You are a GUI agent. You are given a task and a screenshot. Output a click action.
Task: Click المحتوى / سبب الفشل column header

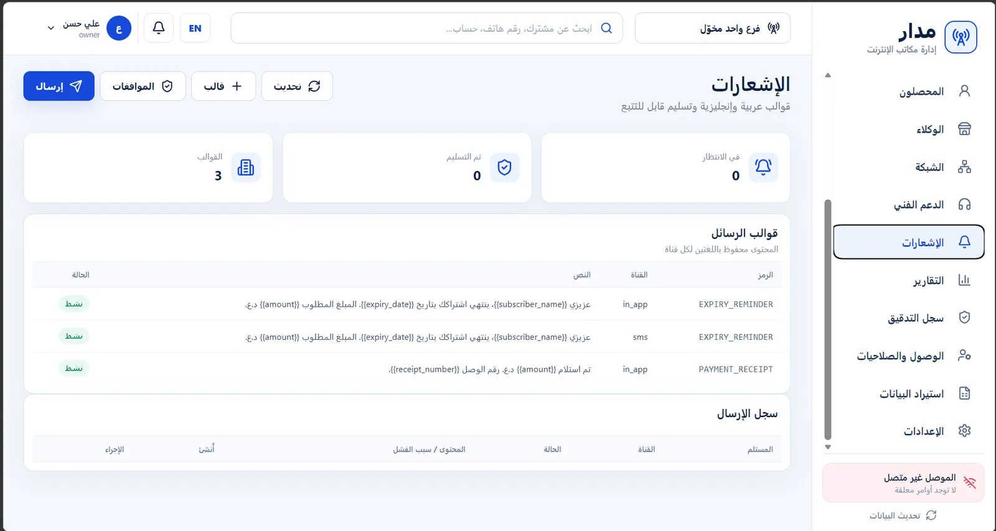coord(429,449)
